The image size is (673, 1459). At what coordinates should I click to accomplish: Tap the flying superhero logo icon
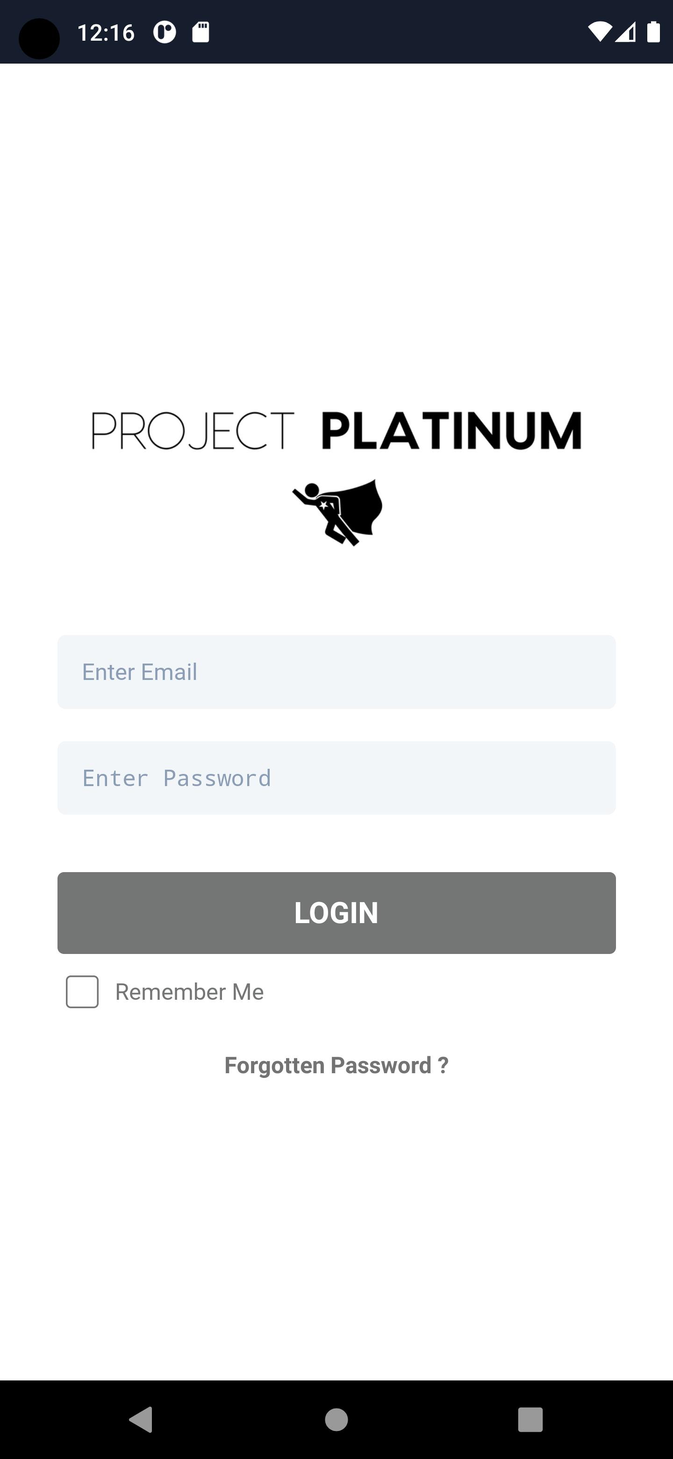point(337,513)
